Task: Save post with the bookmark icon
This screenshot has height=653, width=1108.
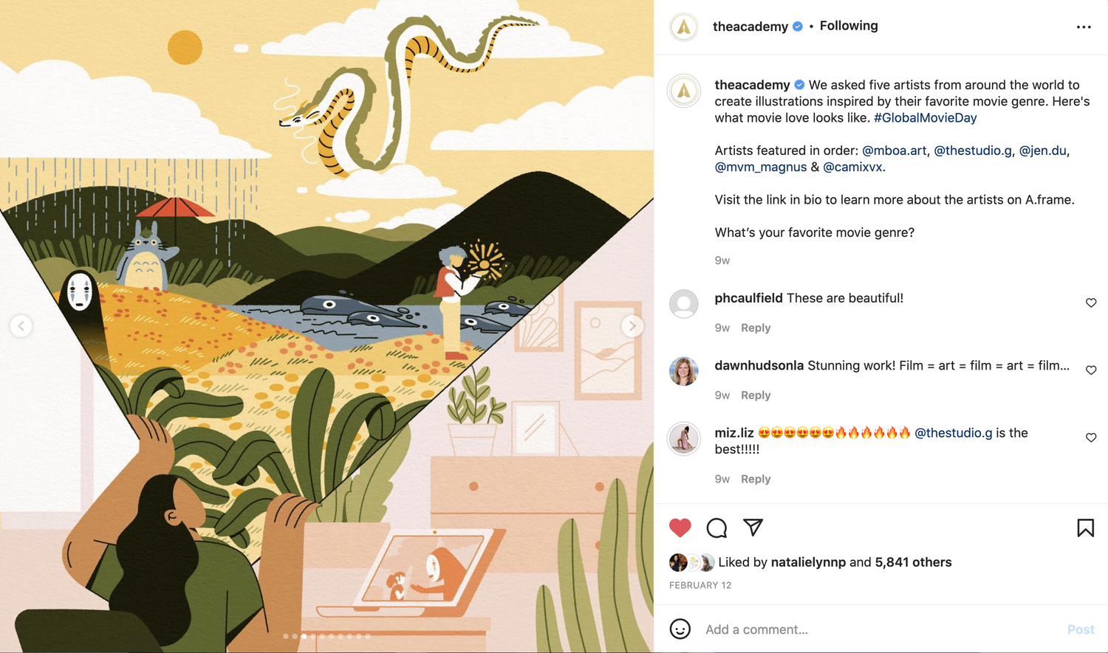Action: click(x=1085, y=528)
